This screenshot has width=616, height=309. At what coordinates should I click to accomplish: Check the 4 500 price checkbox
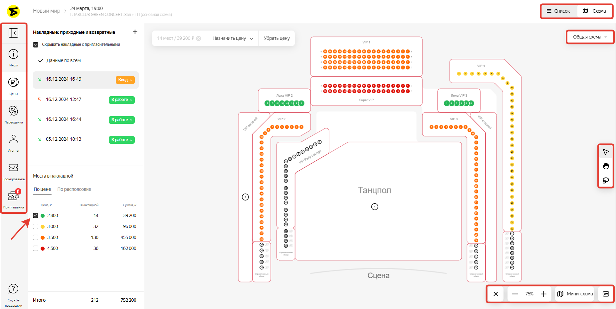(x=36, y=248)
